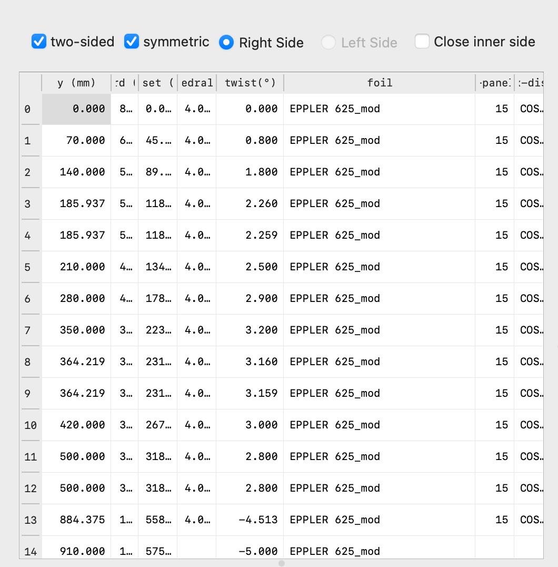The width and height of the screenshot is (558, 567).
Task: Click the y cell with value 70.000
Action: [x=76, y=141]
